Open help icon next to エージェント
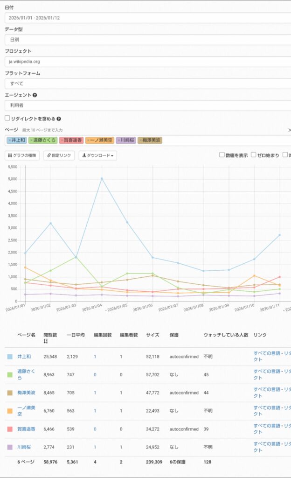291x478 pixels. click(35, 95)
